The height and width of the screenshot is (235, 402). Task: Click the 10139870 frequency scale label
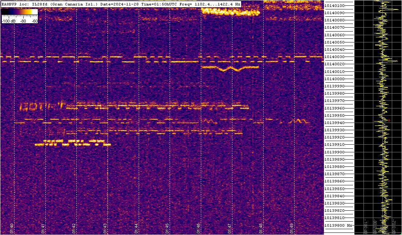(x=334, y=174)
